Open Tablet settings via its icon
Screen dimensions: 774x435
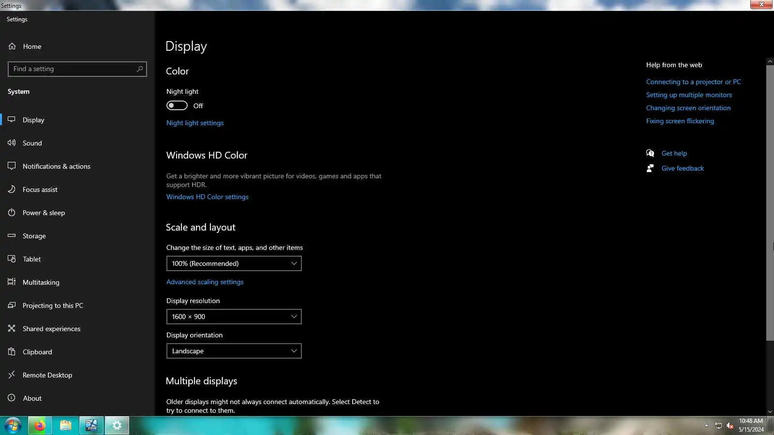click(12, 259)
